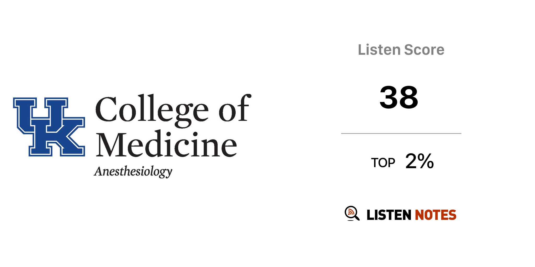The image size is (535, 267).
Task: Click the magnifier handle of Listen Notes logo
Action: pos(357,218)
